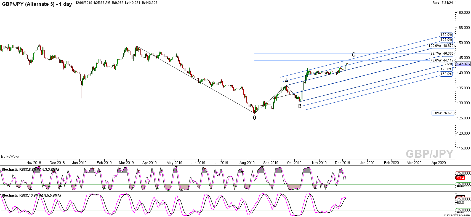
Task: Click the MotiveWave label above the date axis
Action: click(x=10, y=157)
